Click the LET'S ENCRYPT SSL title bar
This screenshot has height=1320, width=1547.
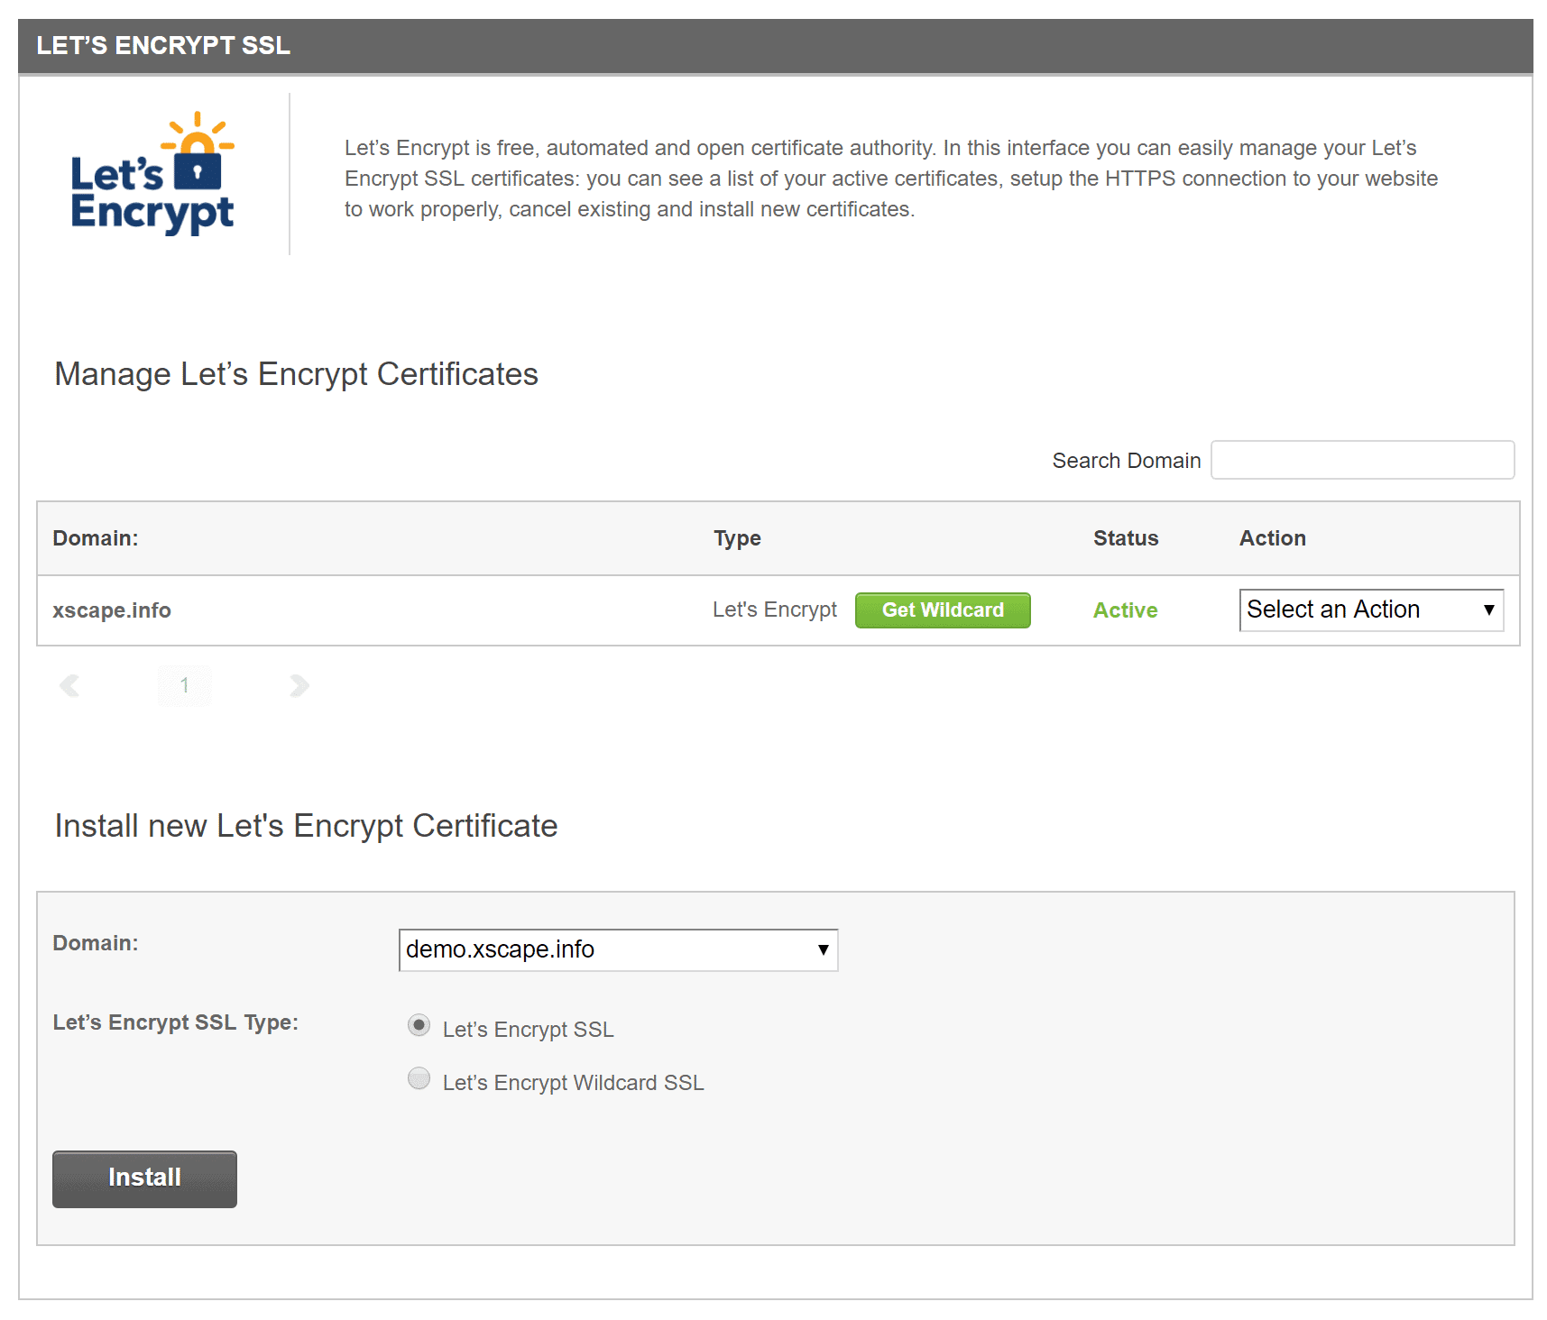775,45
